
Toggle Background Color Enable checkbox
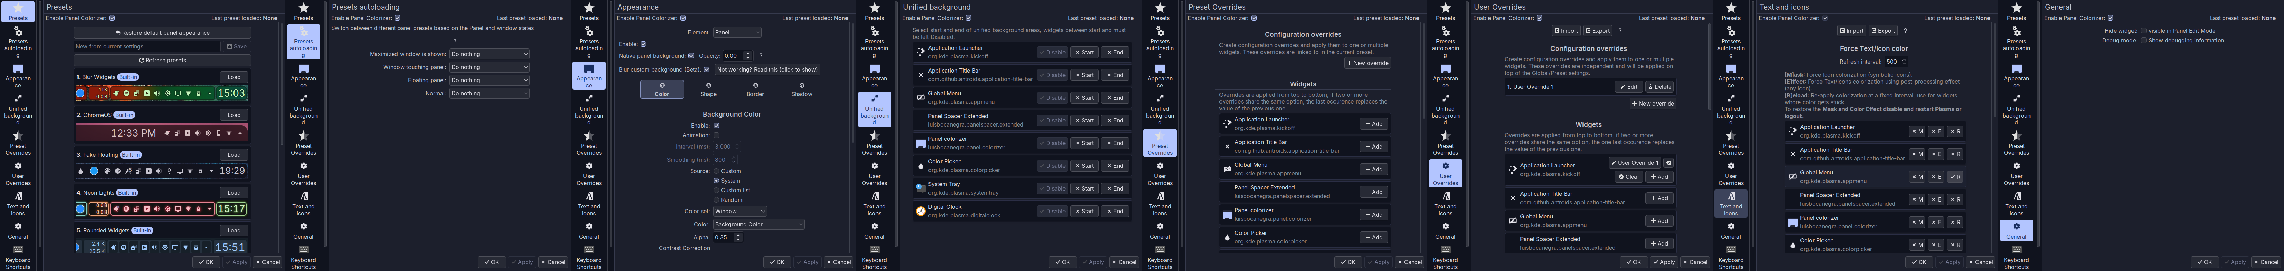coord(716,126)
